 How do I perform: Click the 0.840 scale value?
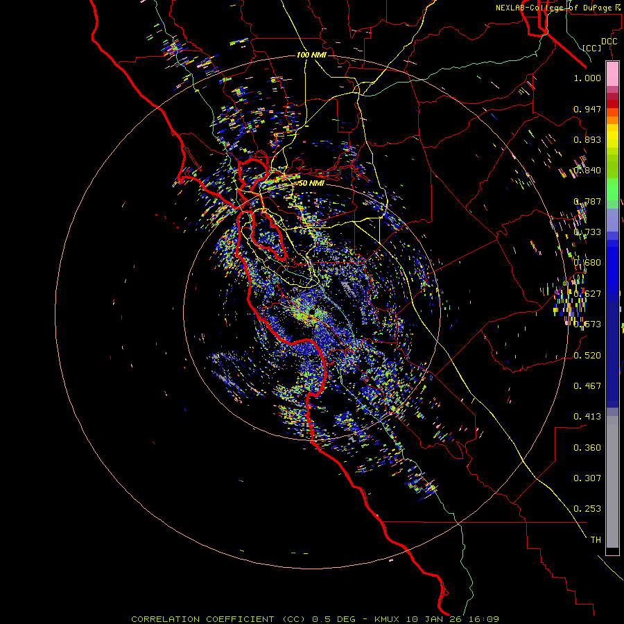click(x=587, y=171)
